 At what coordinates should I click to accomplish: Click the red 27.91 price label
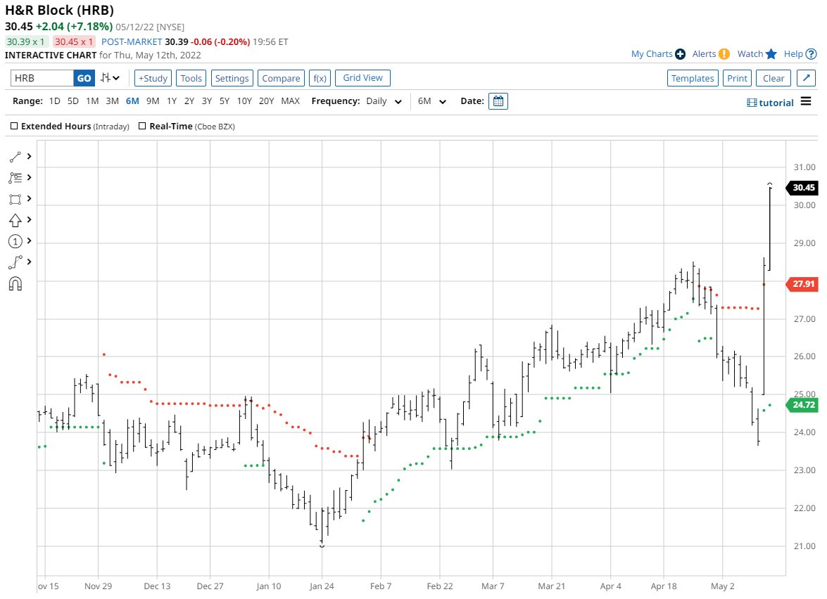tap(802, 284)
